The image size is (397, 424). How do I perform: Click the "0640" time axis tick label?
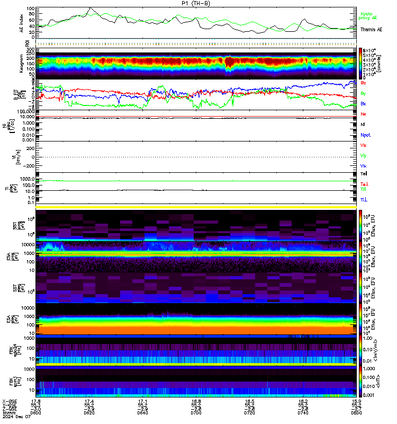[142, 413]
